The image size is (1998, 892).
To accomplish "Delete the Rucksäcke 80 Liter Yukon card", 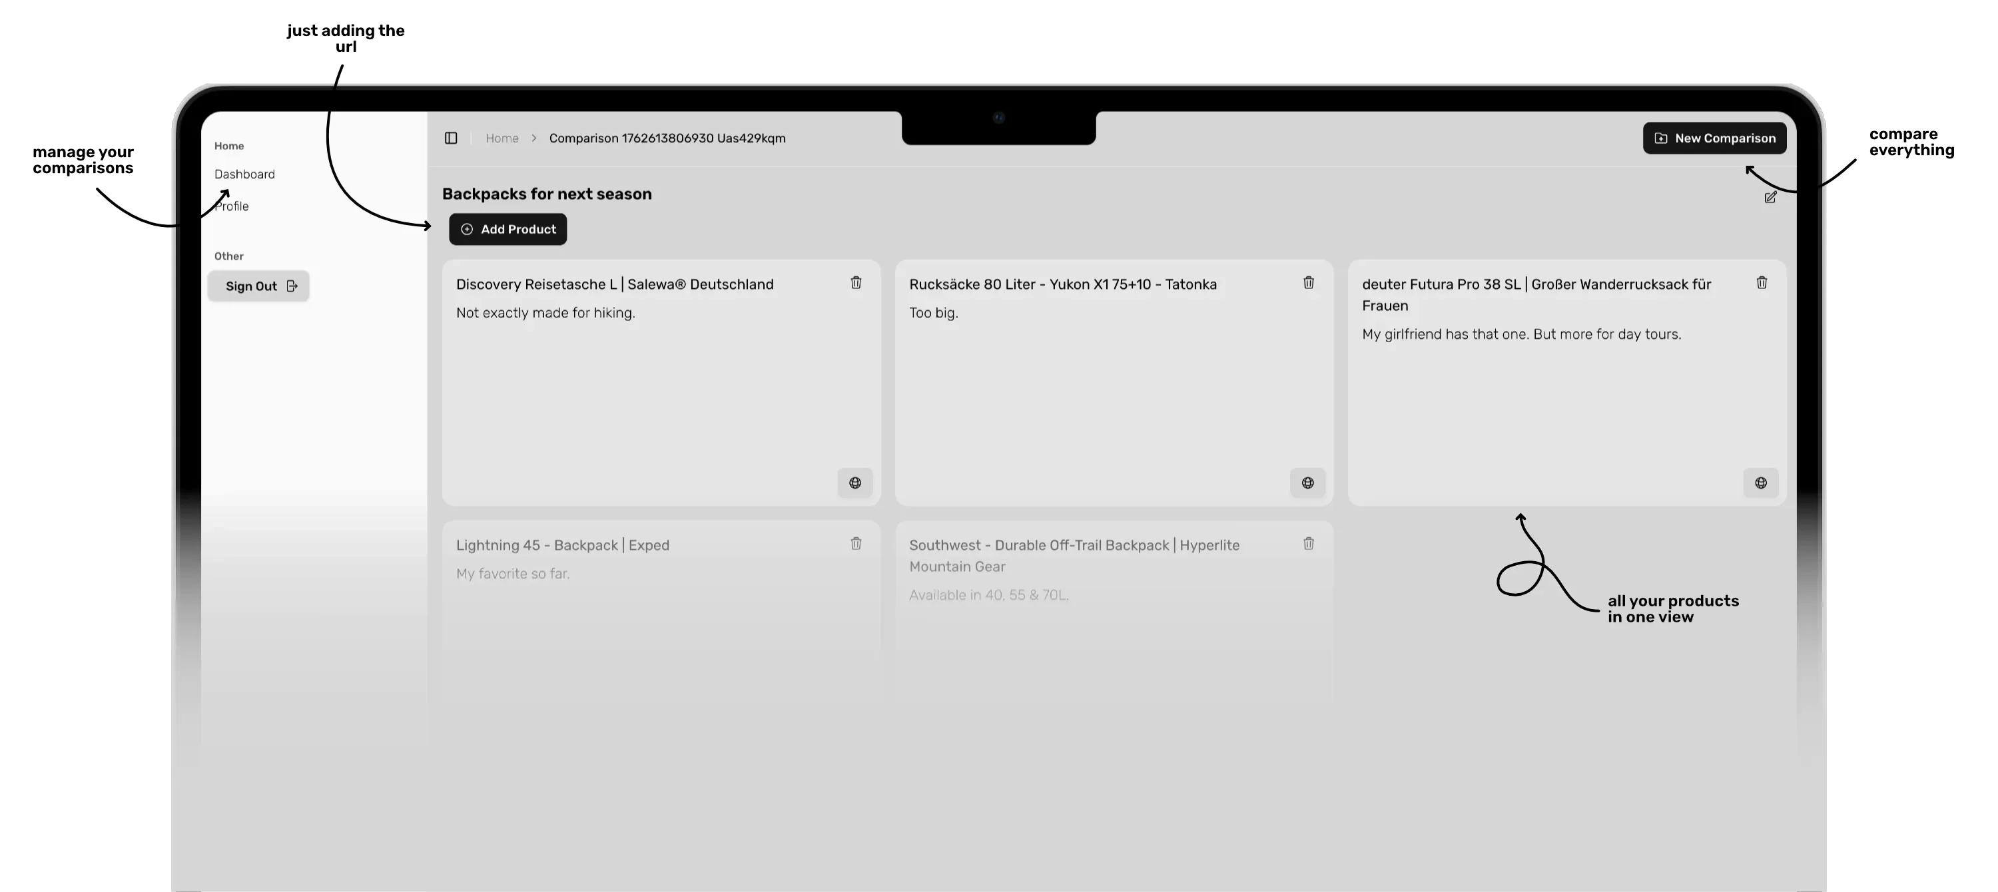I will click(x=1309, y=283).
